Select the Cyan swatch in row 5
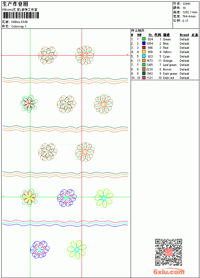 pyautogui.click(x=144, y=56)
